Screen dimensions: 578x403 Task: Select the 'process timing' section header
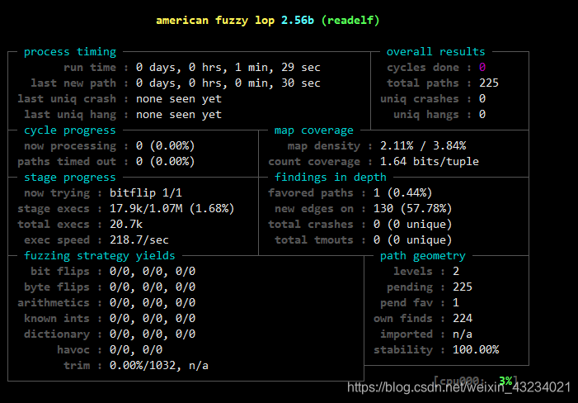click(70, 52)
